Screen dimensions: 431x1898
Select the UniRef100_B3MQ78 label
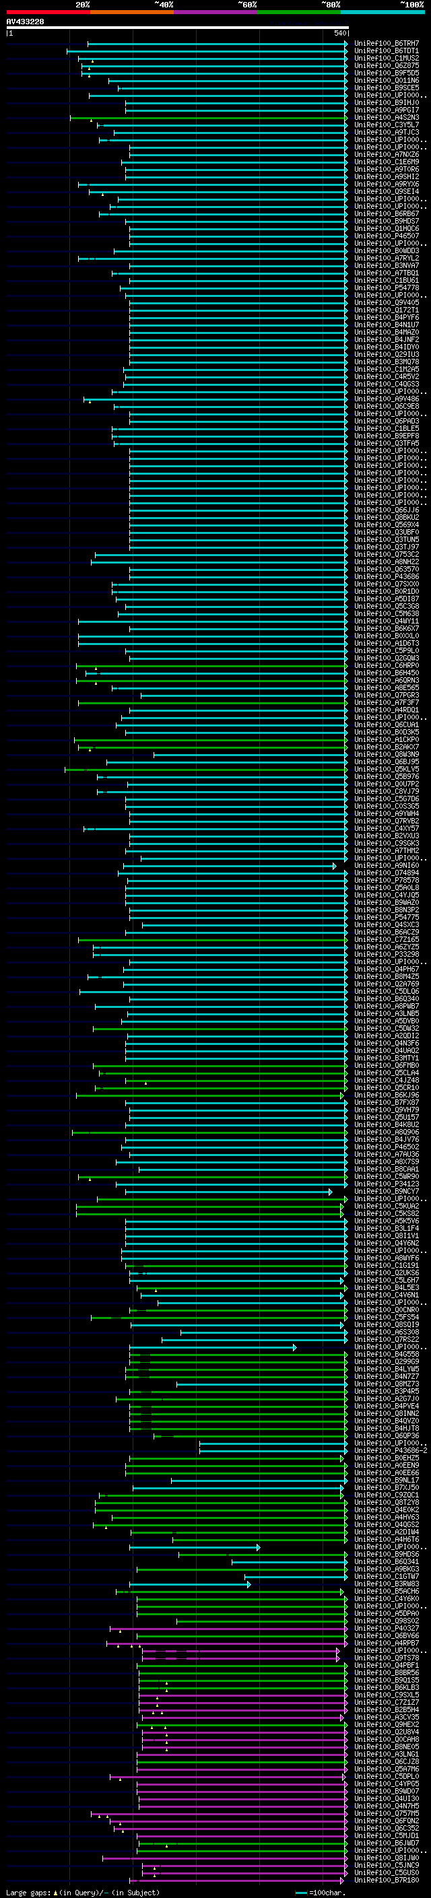tap(386, 362)
